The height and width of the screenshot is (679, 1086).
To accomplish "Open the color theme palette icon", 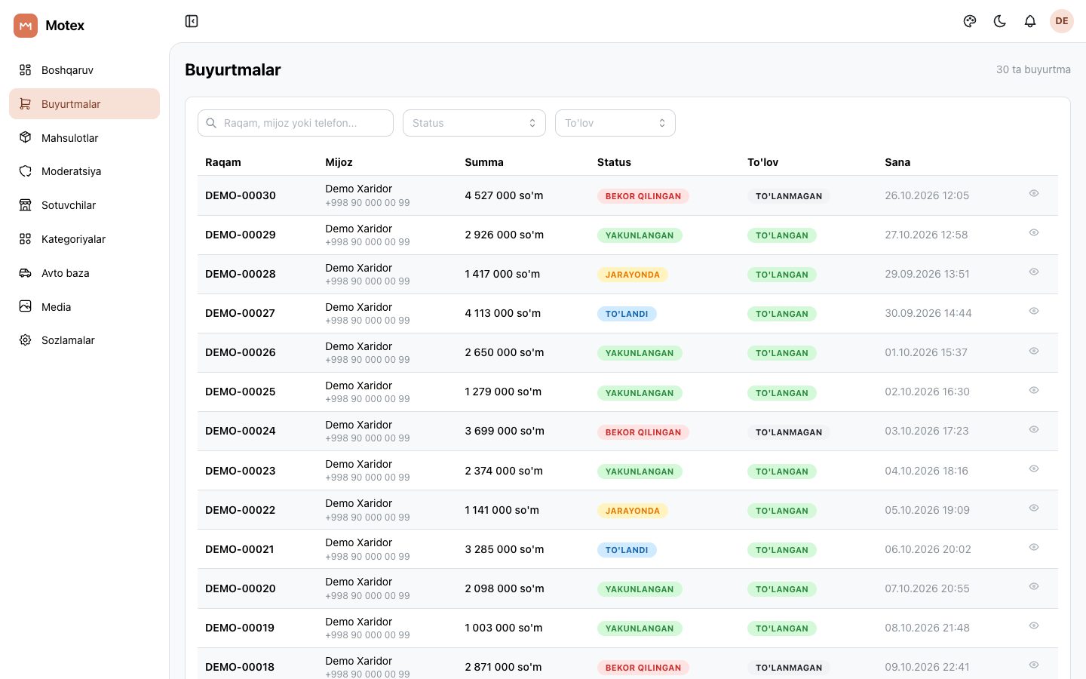I will pos(970,21).
